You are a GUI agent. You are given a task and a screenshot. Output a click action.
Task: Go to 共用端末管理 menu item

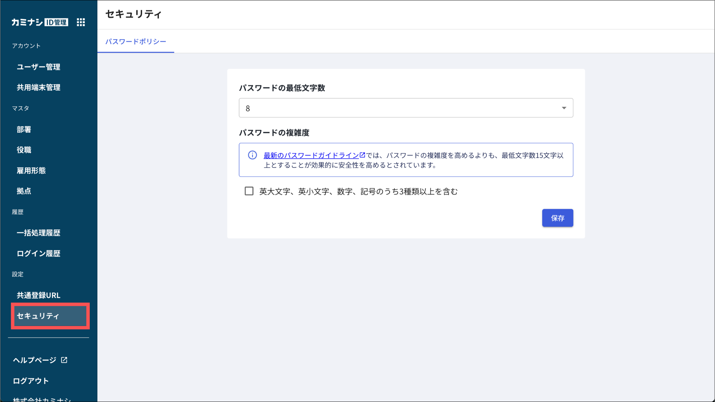point(38,87)
